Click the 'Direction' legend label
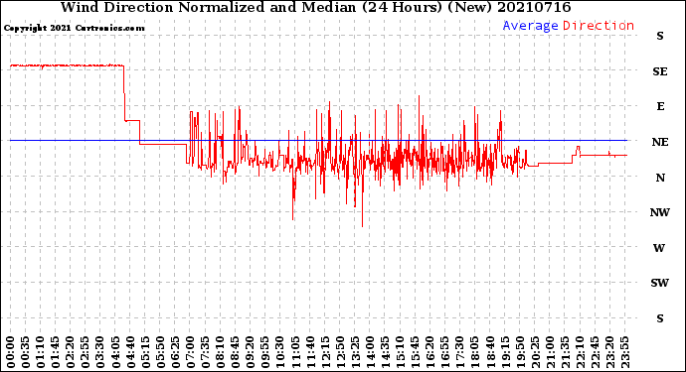The image size is (686, 372). 599,26
